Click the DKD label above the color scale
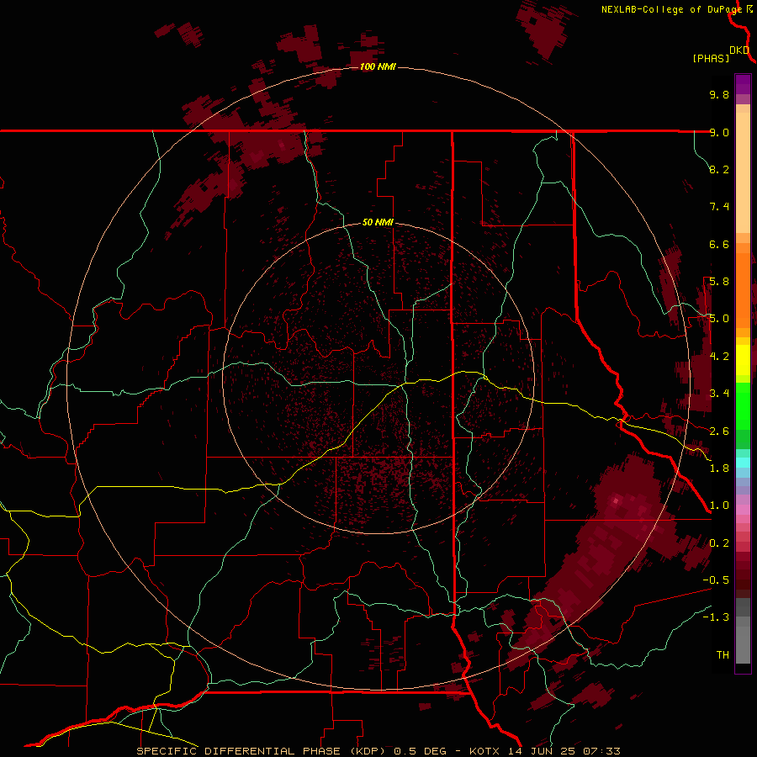The width and height of the screenshot is (757, 757). click(739, 50)
